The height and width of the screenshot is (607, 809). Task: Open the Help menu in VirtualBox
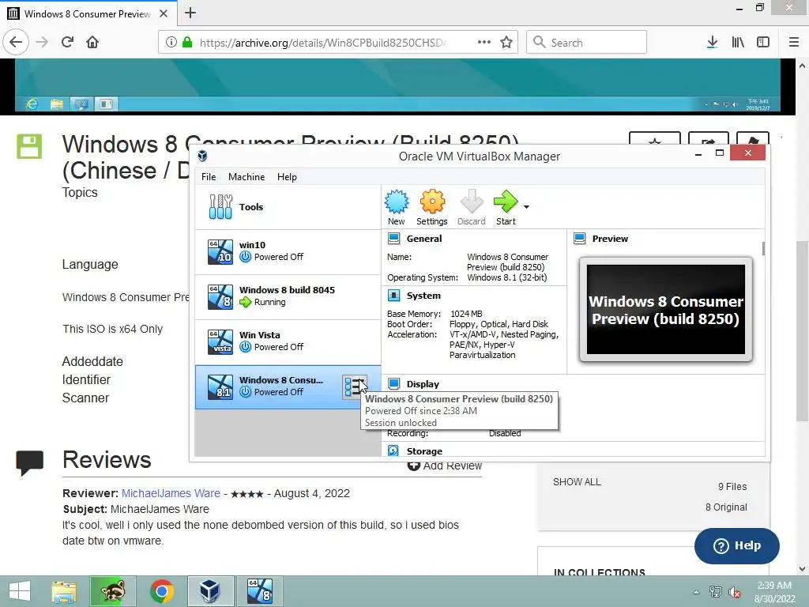pyautogui.click(x=287, y=176)
